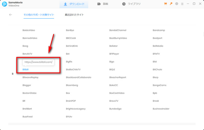
Task: Click the Bet entry
Action: (68, 54)
